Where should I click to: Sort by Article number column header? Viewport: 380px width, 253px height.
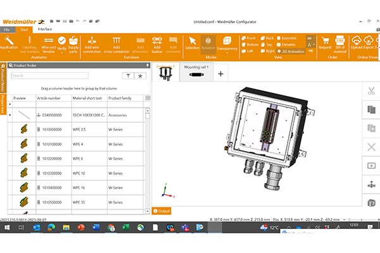tap(54, 98)
